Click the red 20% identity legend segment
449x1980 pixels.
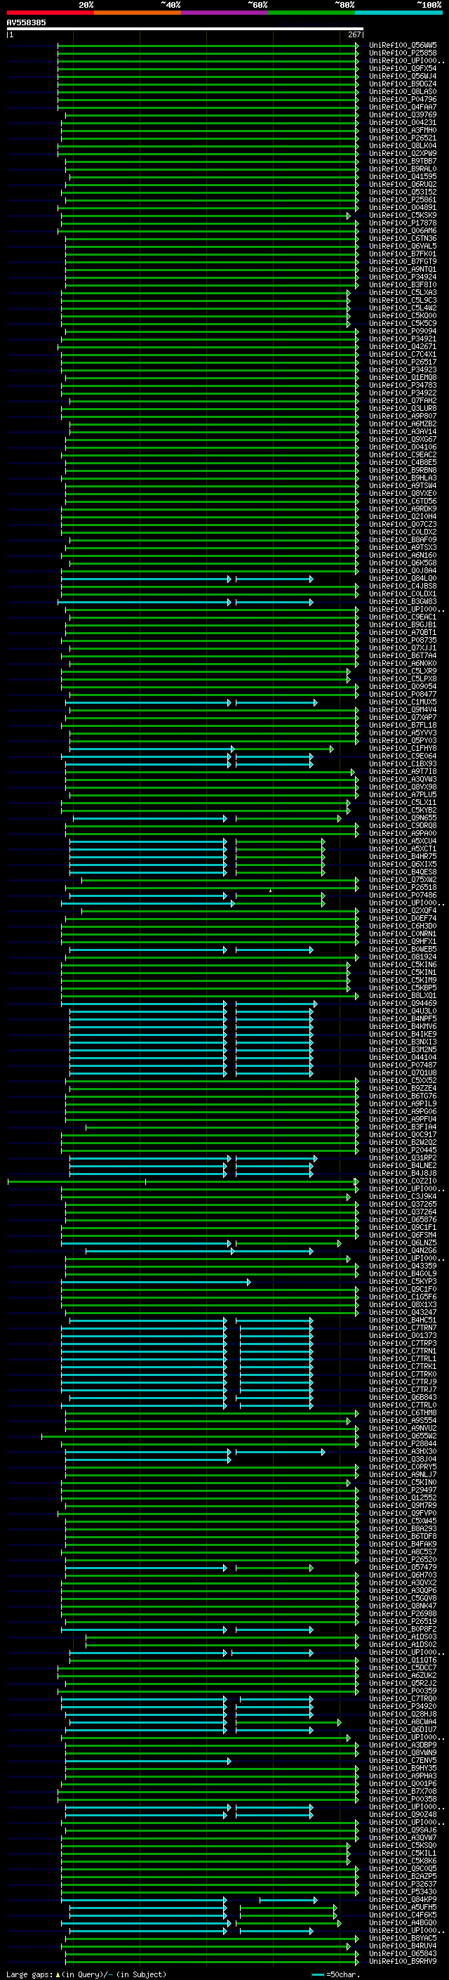51,13
